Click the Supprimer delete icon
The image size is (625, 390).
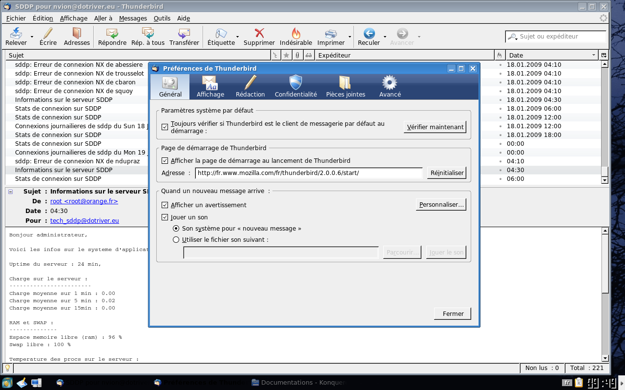tap(259, 34)
